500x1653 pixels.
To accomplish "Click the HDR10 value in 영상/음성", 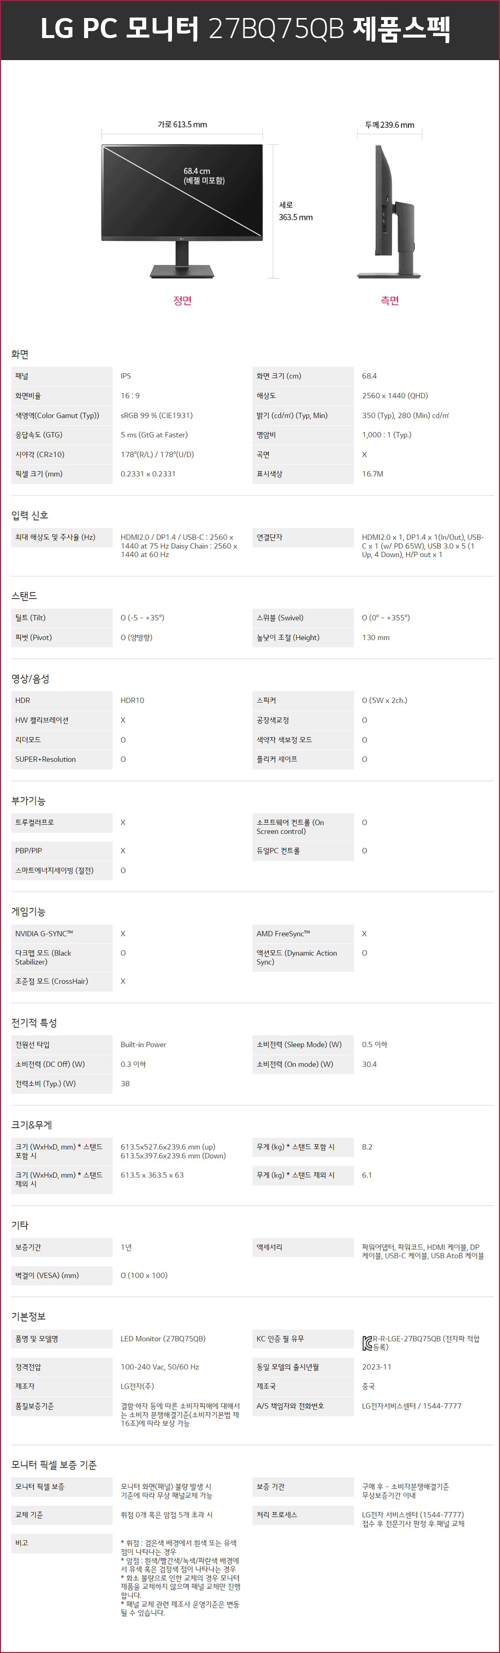I will 132,700.
